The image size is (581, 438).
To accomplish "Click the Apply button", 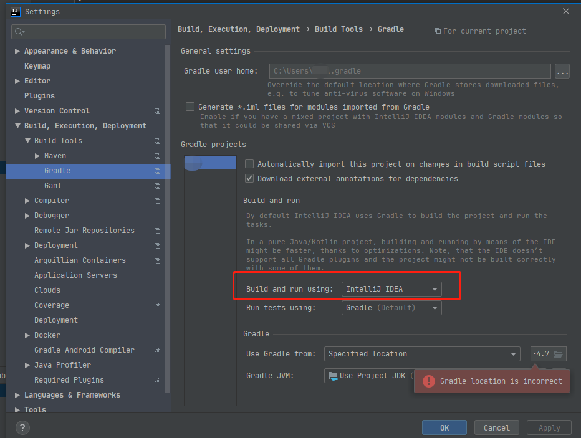I will (x=549, y=427).
